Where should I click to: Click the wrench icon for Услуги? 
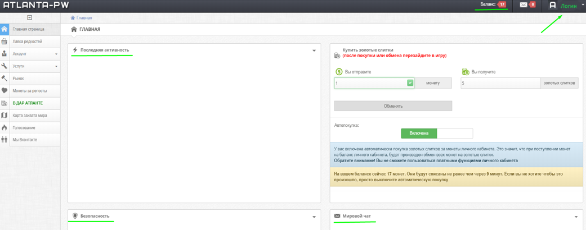click(x=5, y=66)
